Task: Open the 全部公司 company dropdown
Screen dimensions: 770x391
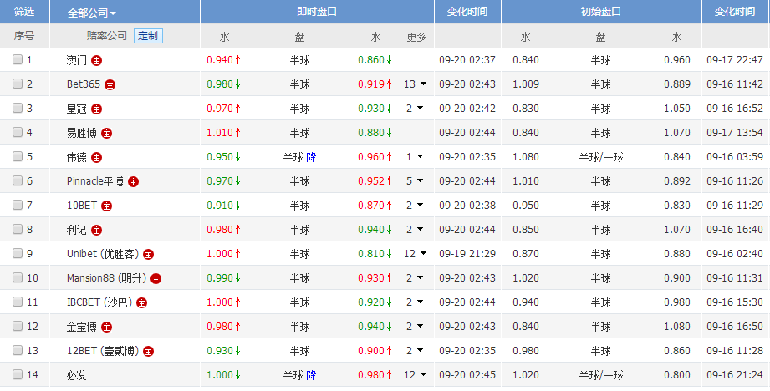Action: pos(92,13)
